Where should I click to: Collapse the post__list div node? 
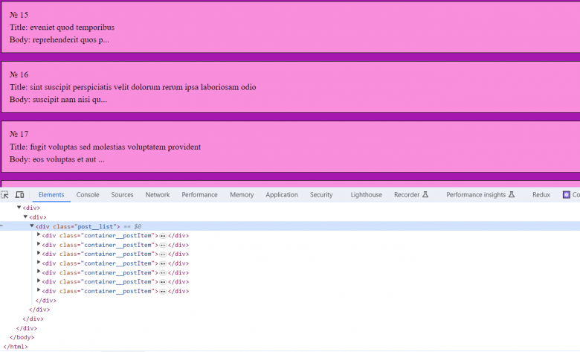coord(32,225)
